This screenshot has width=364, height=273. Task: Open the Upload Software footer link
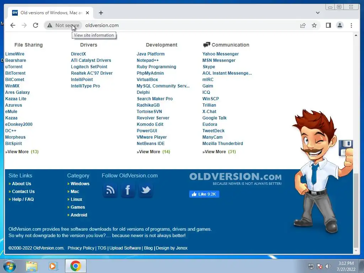pyautogui.click(x=125, y=248)
